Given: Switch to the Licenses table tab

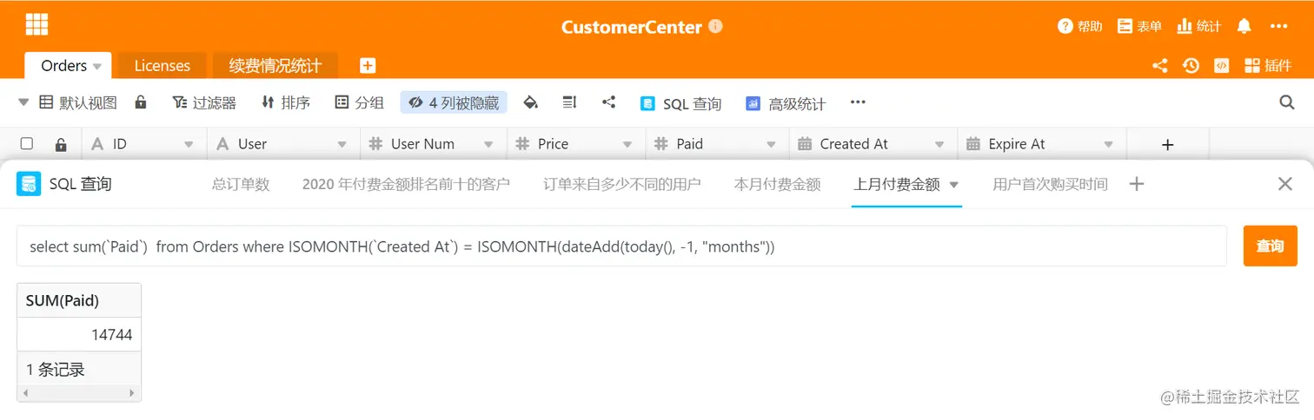Looking at the screenshot, I should (162, 66).
